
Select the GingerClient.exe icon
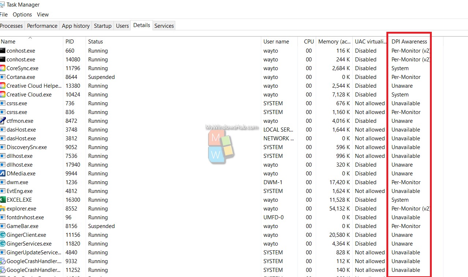(3, 235)
